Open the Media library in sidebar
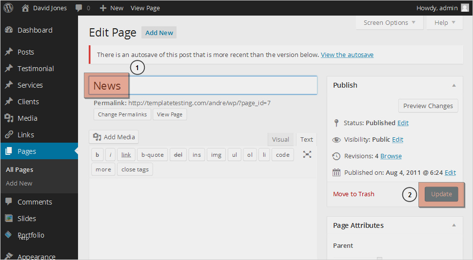 point(27,118)
